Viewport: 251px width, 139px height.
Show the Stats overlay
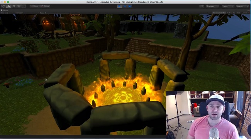pos(238,13)
